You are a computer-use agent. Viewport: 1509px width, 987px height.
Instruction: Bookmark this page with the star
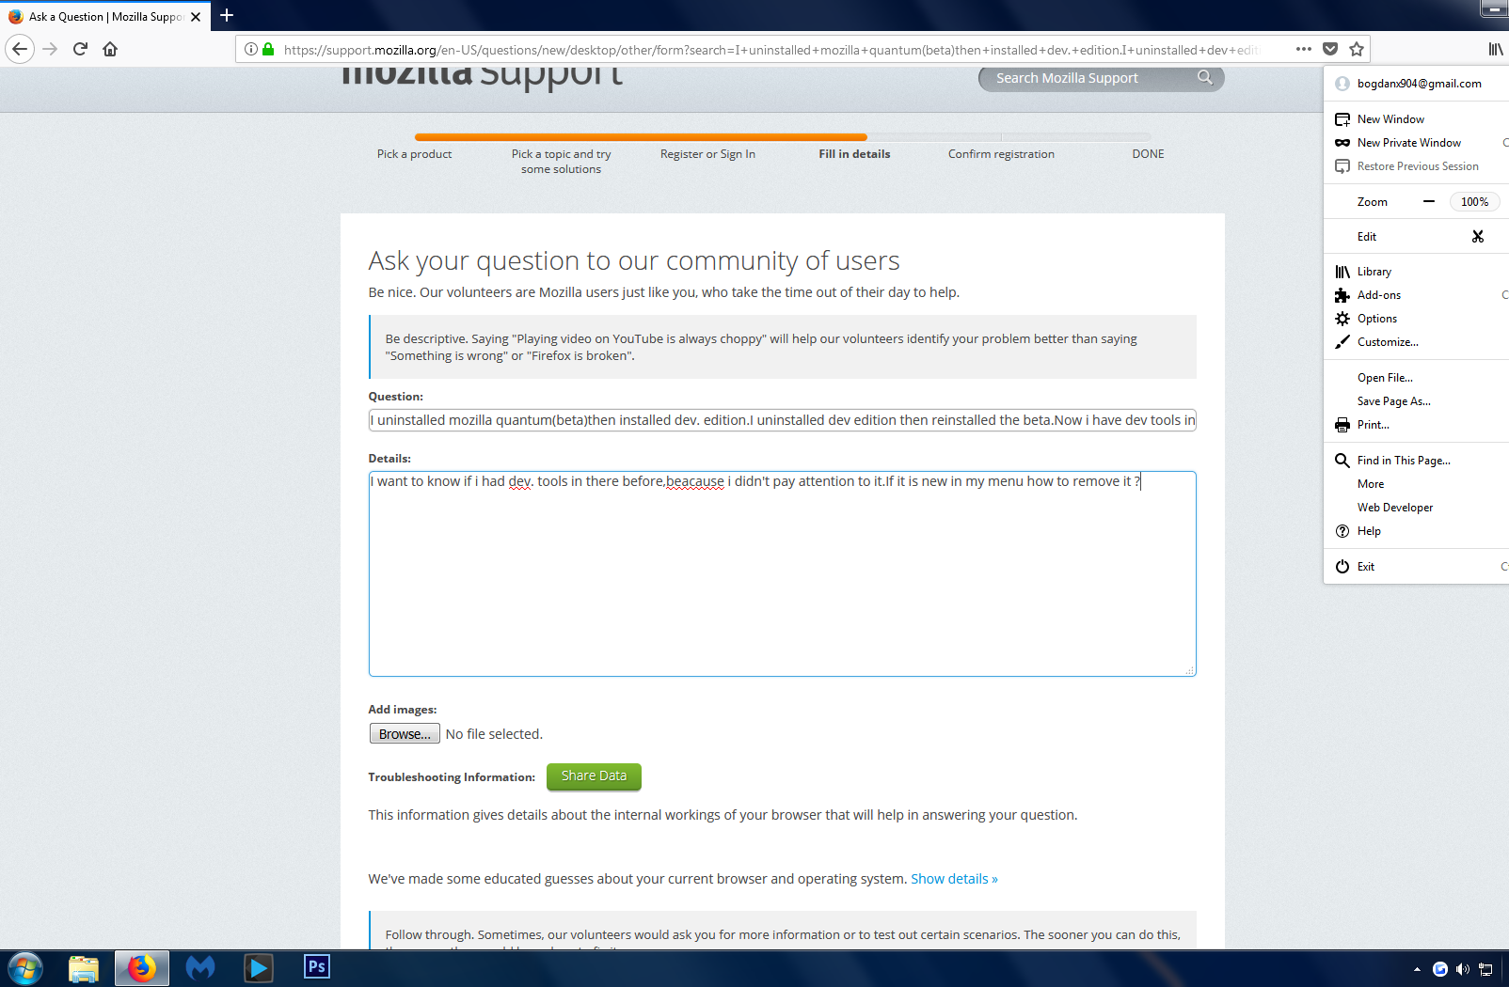(x=1357, y=49)
